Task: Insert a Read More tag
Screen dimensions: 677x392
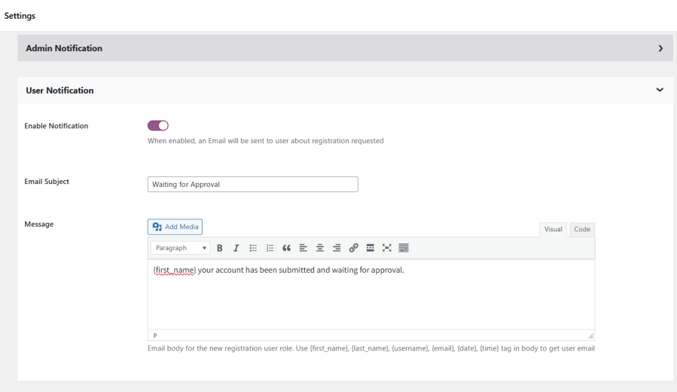Action: pos(371,248)
